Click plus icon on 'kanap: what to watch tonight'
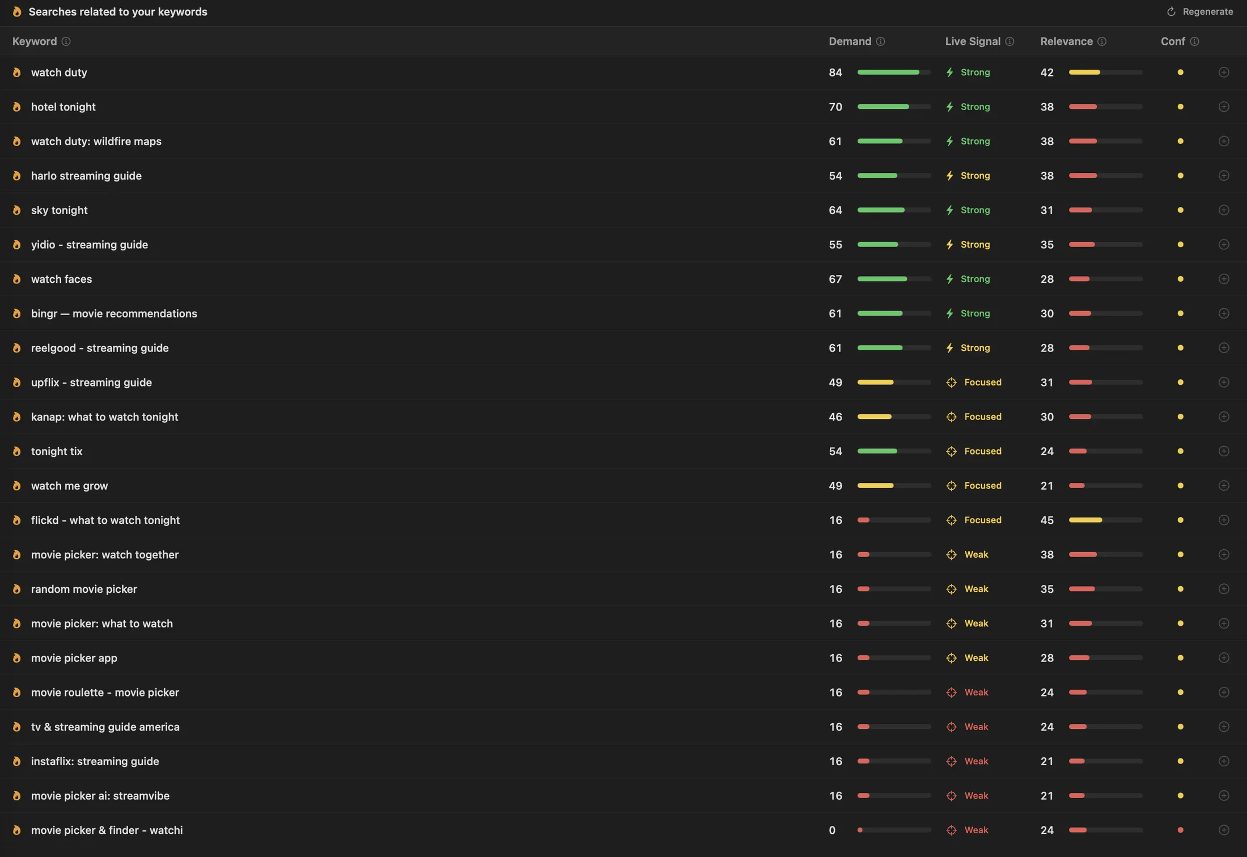This screenshot has height=857, width=1247. pos(1224,417)
